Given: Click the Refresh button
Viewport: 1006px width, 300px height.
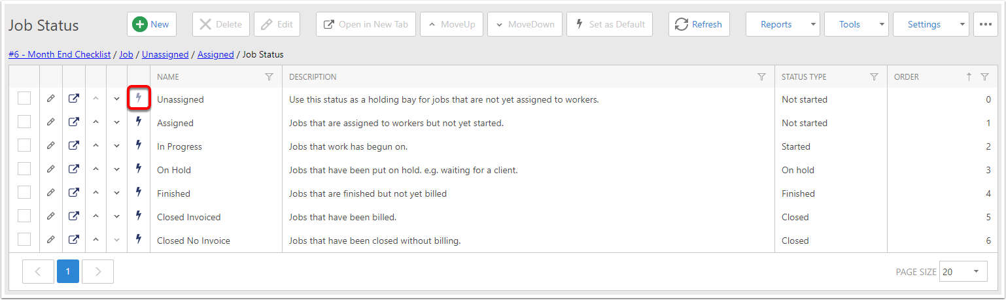Looking at the screenshot, I should tap(699, 24).
